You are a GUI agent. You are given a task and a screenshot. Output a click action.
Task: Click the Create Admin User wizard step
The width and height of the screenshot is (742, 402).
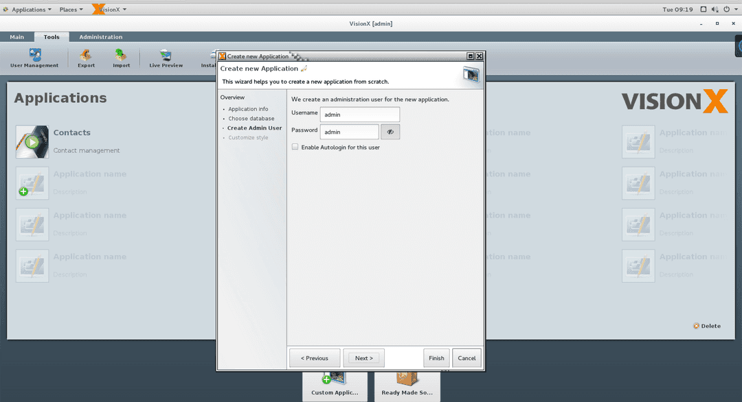pos(255,128)
